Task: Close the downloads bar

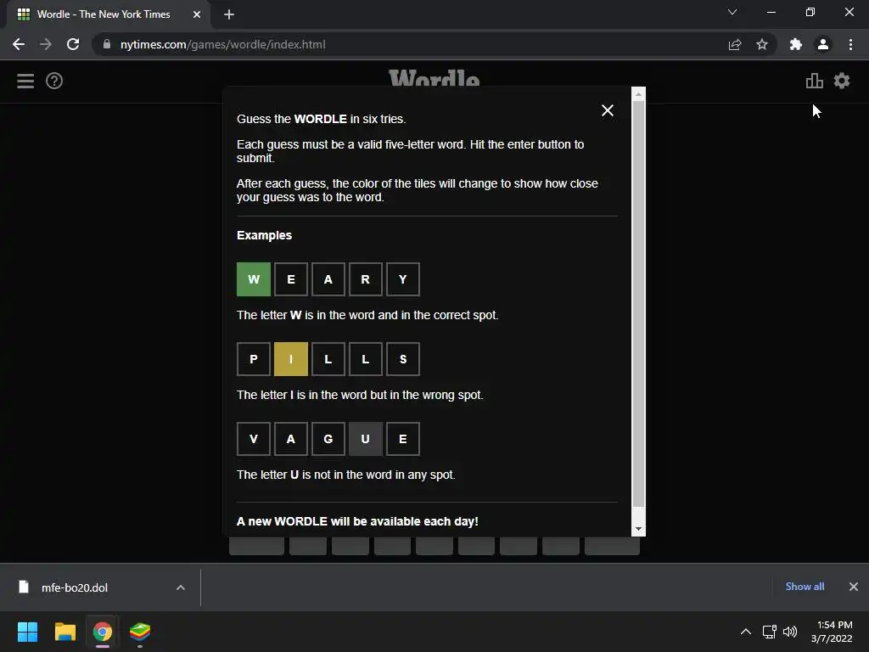Action: [x=854, y=587]
